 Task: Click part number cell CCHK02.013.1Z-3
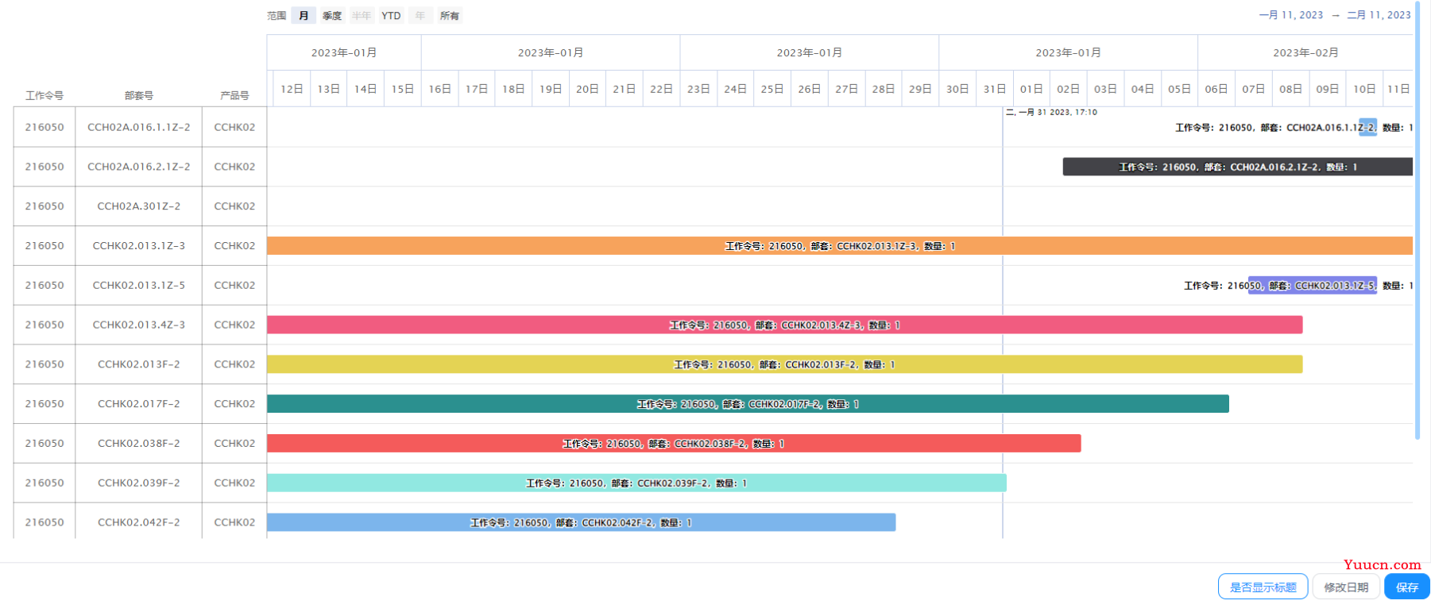pos(139,246)
